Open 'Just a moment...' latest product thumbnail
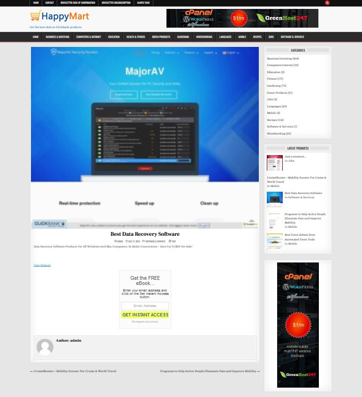Image resolution: width=362 pixels, height=397 pixels. click(275, 163)
